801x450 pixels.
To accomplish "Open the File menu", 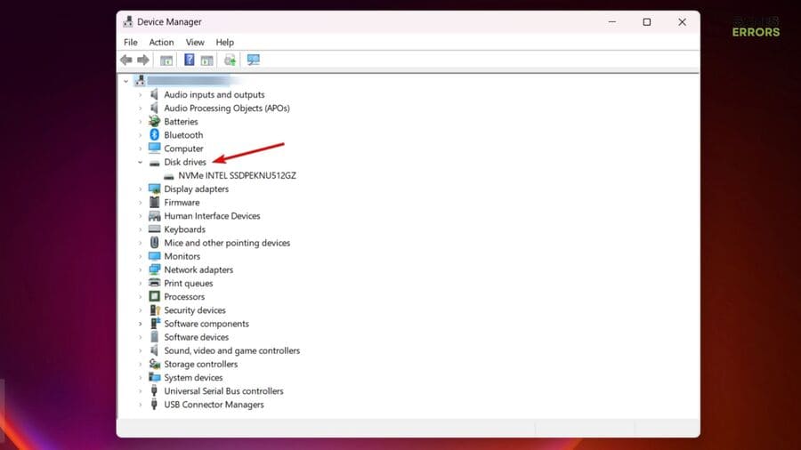I will (131, 42).
